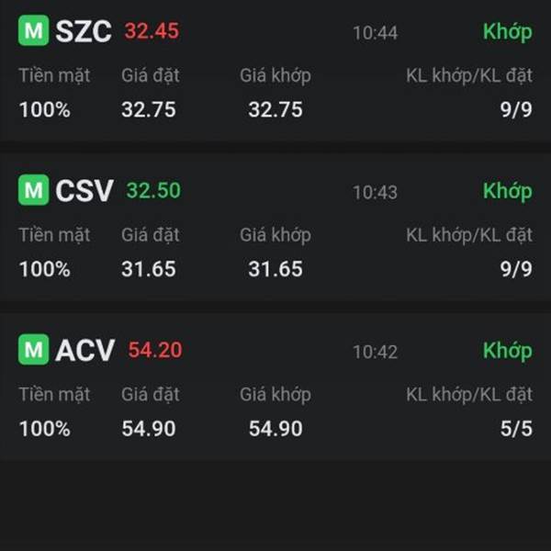
Task: Click the green M icon beside ACV
Action: click(x=33, y=350)
